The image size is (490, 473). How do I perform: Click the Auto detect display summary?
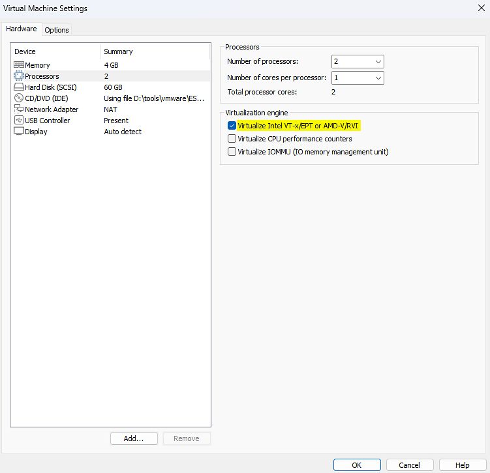(123, 132)
